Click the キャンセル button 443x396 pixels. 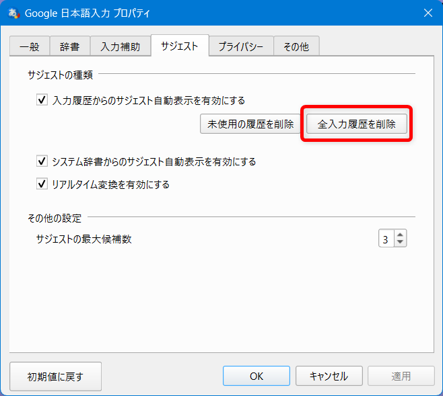[x=329, y=376]
